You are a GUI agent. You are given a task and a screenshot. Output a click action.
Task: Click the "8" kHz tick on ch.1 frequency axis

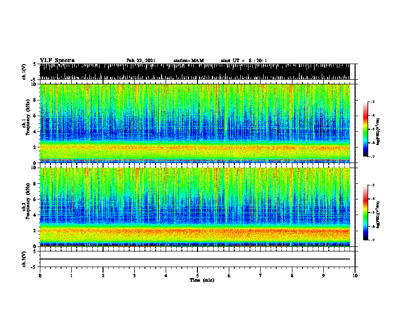point(35,100)
